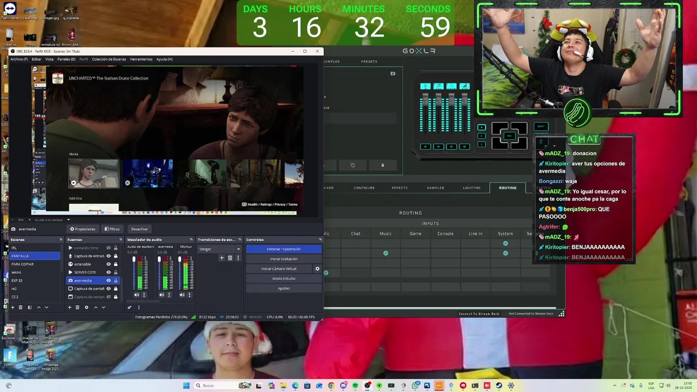The height and width of the screenshot is (392, 697).
Task: Open Google Chrome from the taskbar
Action: 331,385
